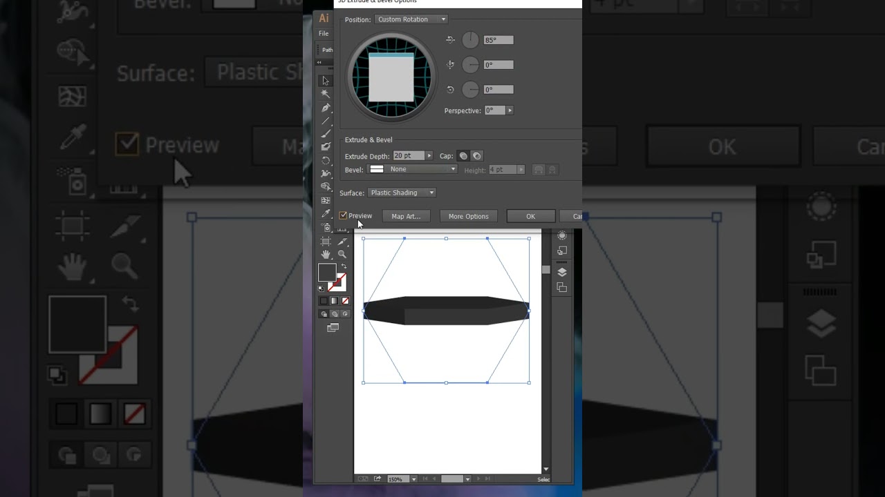Switch to Draw Behind mode
Viewport: 885px width, 497px height.
point(335,314)
